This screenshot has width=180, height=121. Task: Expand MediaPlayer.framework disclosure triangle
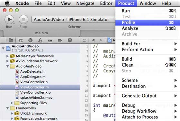(7, 56)
